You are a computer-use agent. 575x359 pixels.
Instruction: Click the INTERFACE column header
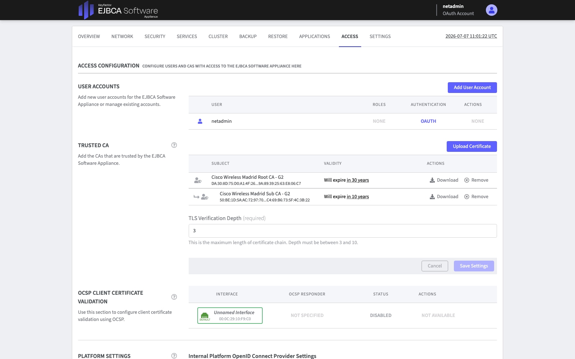[227, 294]
